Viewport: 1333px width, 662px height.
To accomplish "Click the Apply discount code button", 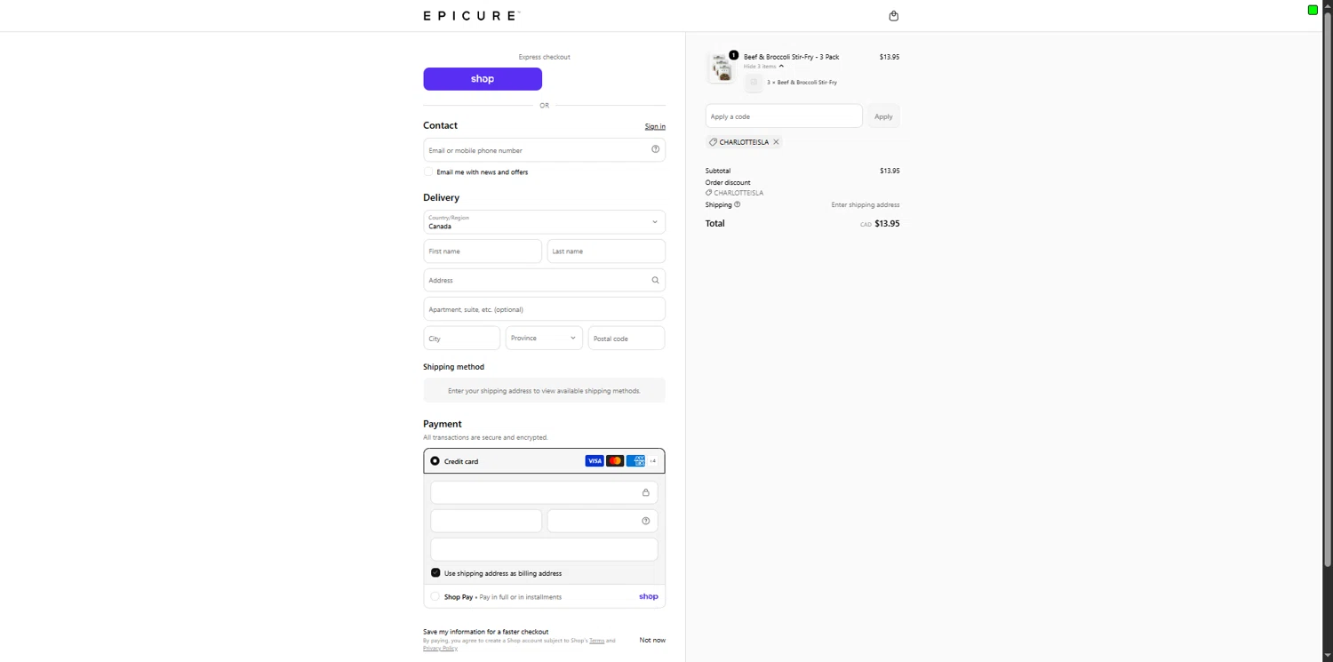I will tap(883, 116).
